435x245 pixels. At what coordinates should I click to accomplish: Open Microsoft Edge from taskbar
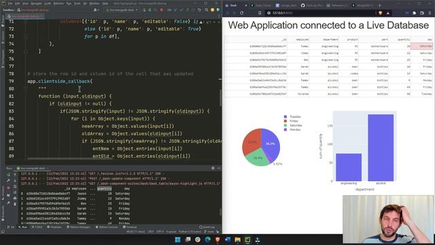207,240
